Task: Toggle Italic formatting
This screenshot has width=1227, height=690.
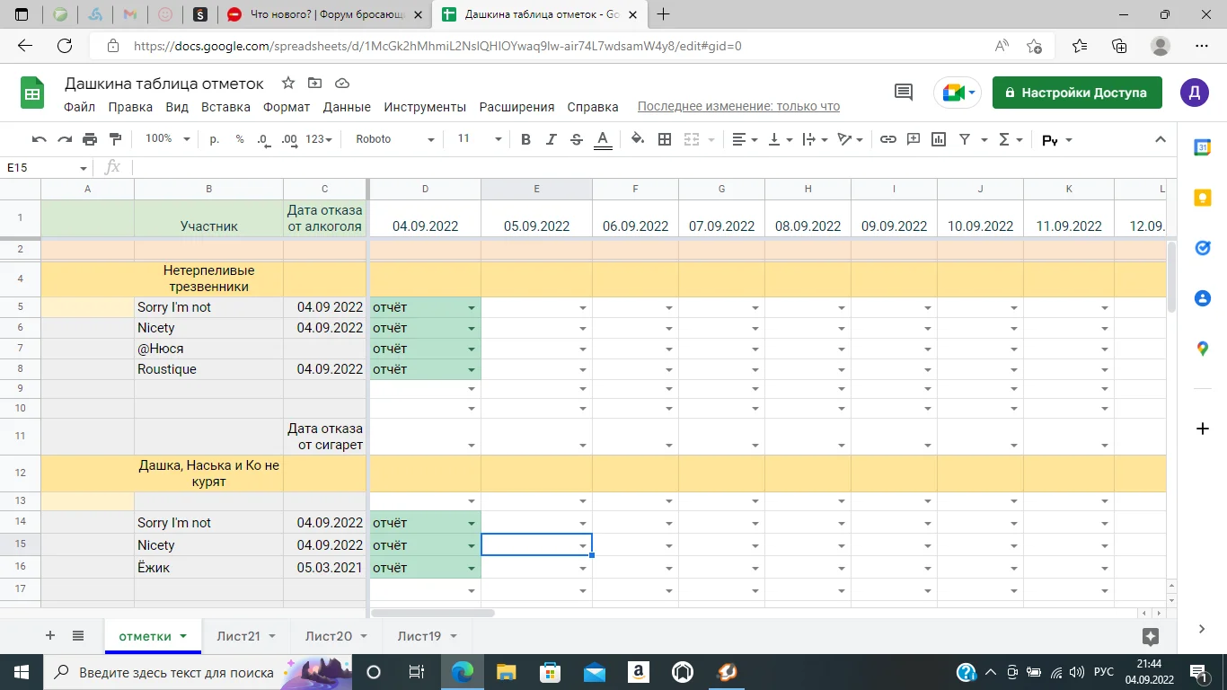Action: (x=552, y=139)
